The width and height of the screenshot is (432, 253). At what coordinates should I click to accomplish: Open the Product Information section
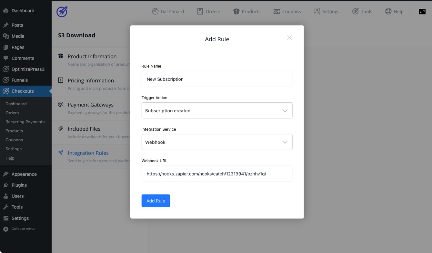(x=91, y=60)
